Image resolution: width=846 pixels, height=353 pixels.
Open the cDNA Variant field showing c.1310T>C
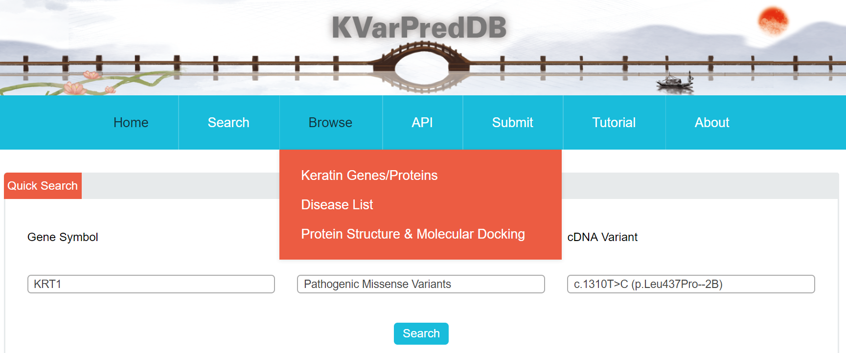[x=690, y=284]
